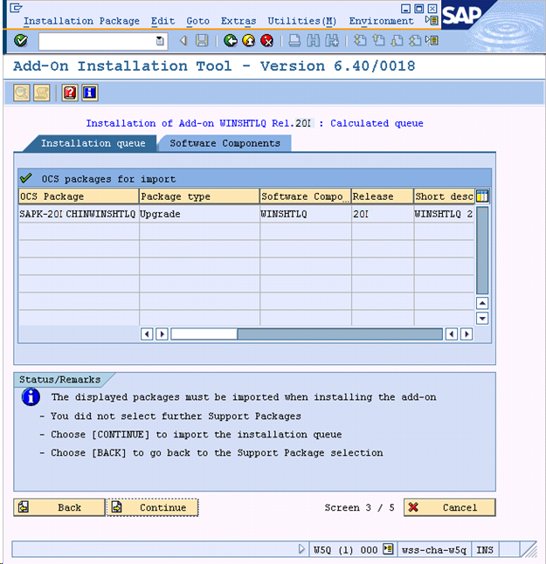Click the WINSHTLQ software component cell
This screenshot has width=546, height=564.
[305, 214]
